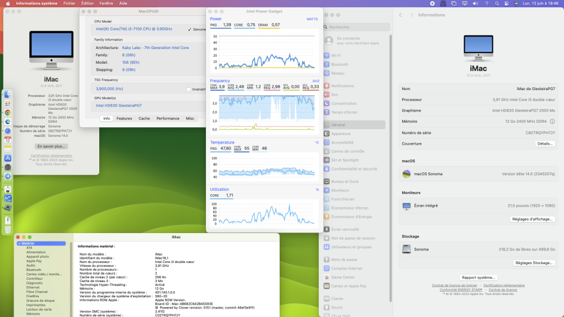The width and height of the screenshot is (564, 317).
Task: Switch to Misc tab in MacCPUID
Action: click(190, 118)
